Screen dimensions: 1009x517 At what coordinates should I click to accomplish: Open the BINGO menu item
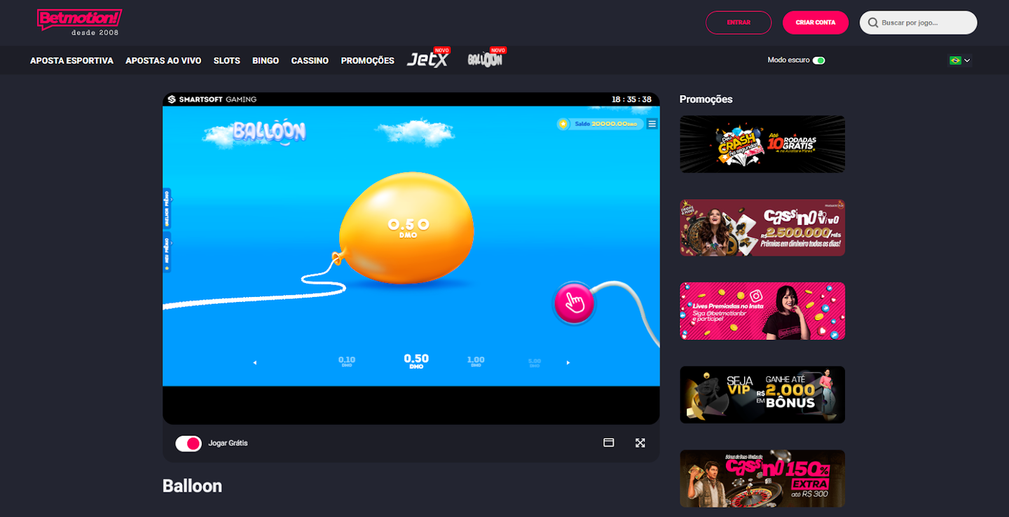(x=266, y=61)
